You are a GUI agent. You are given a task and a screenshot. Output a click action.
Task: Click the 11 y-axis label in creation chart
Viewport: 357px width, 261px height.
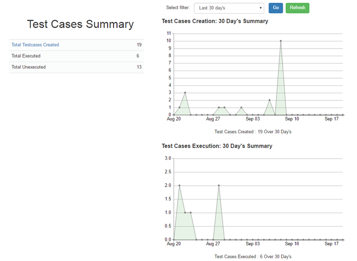(x=169, y=33)
